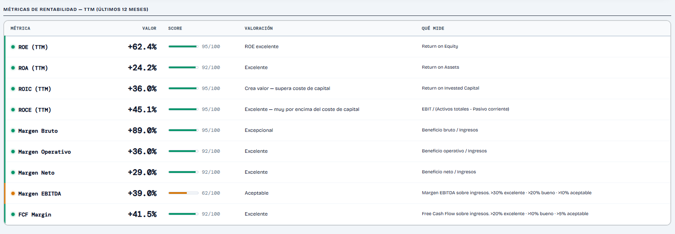Click the Return on Invested Capital description
This screenshot has height=234, width=675.
[x=450, y=88]
